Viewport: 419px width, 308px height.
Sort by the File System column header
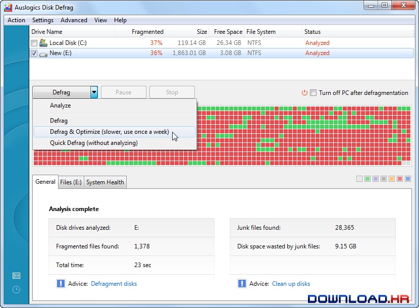click(x=273, y=31)
